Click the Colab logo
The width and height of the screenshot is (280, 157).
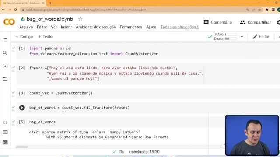9,22
